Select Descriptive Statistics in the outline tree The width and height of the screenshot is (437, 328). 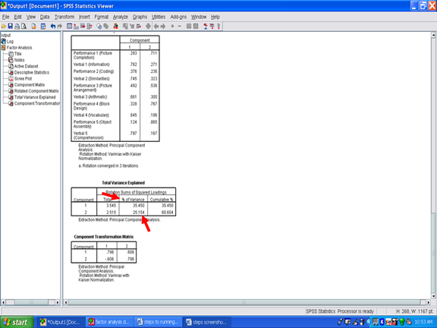(32, 73)
